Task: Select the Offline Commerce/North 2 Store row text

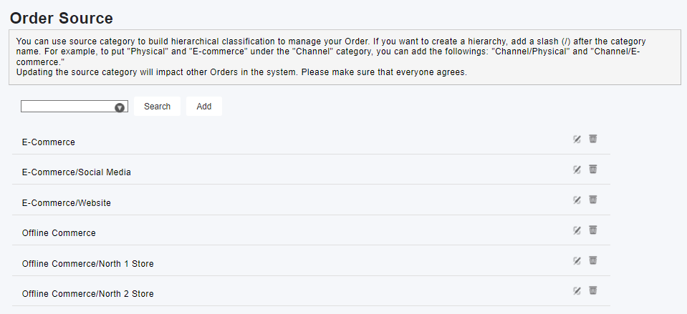Action: (x=87, y=294)
